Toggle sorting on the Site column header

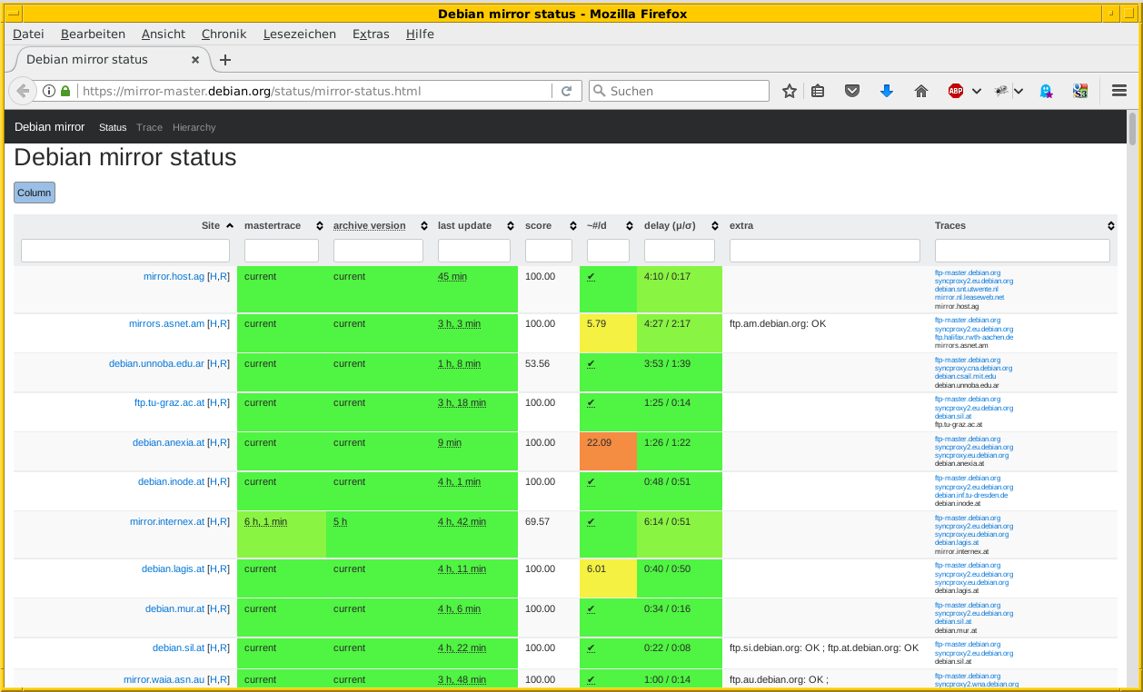point(215,225)
